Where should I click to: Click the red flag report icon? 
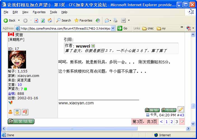(x=25, y=112)
